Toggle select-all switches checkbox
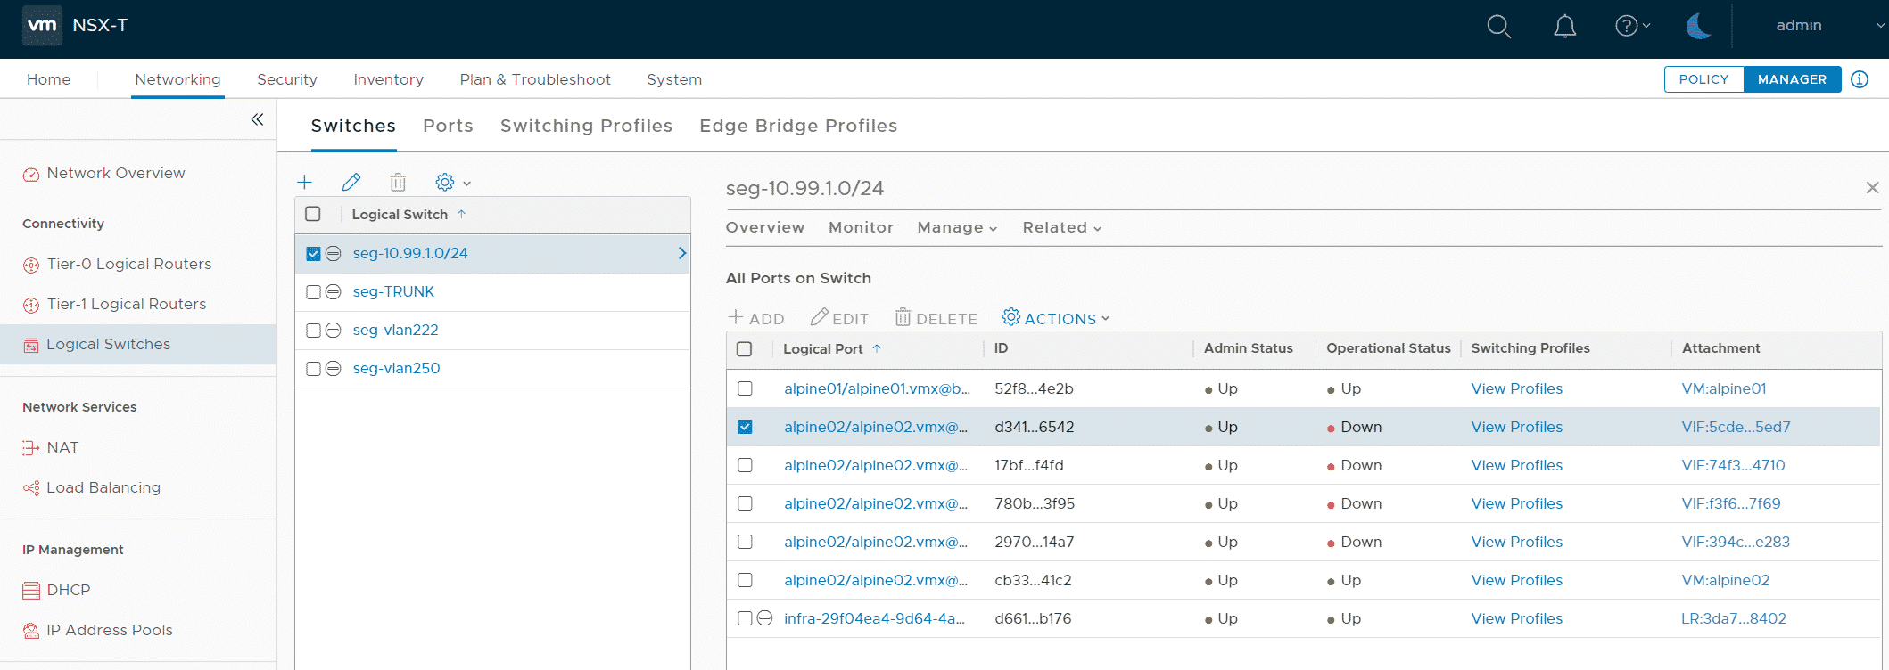This screenshot has height=670, width=1889. pos(313,215)
